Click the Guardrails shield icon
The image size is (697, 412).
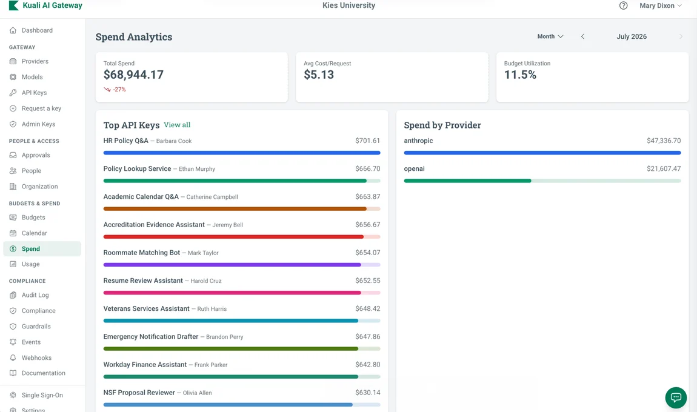coord(13,326)
